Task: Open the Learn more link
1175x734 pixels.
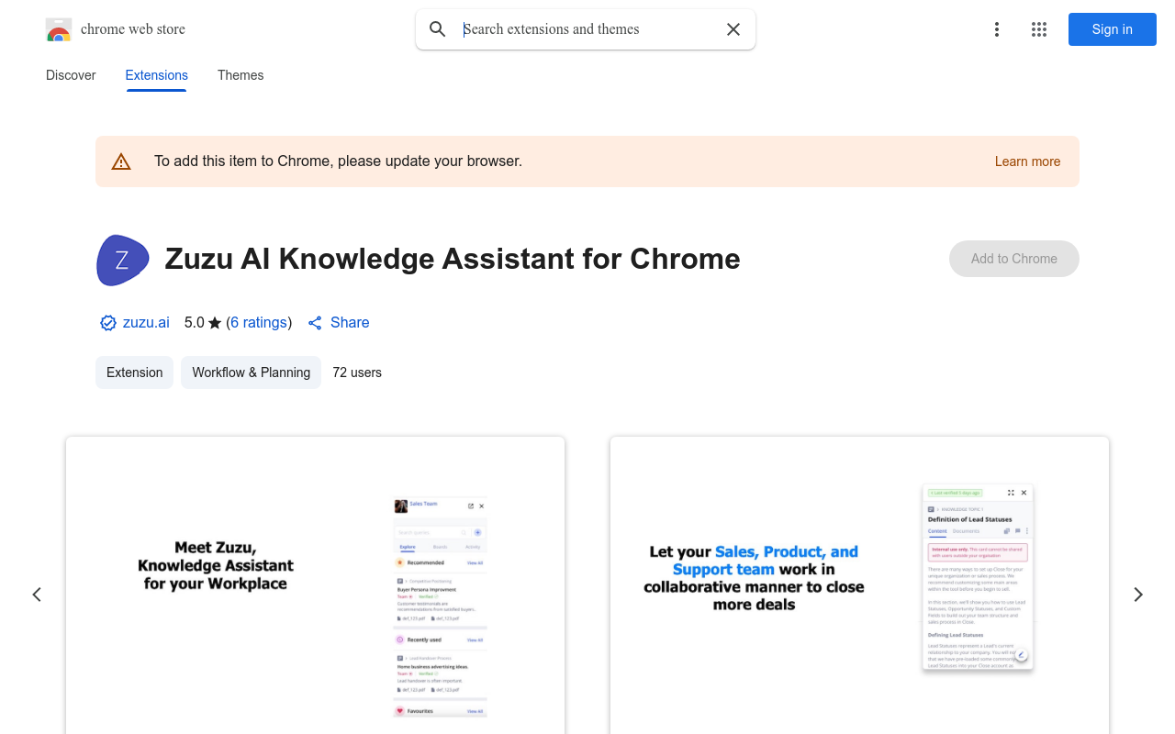Action: [1027, 161]
